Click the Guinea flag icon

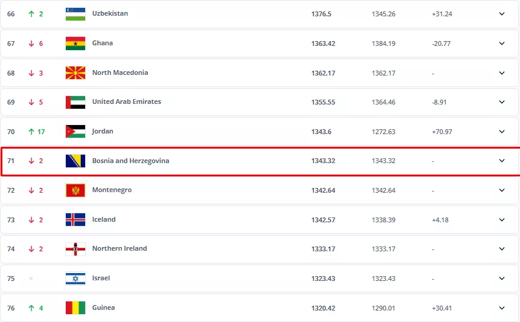point(75,308)
